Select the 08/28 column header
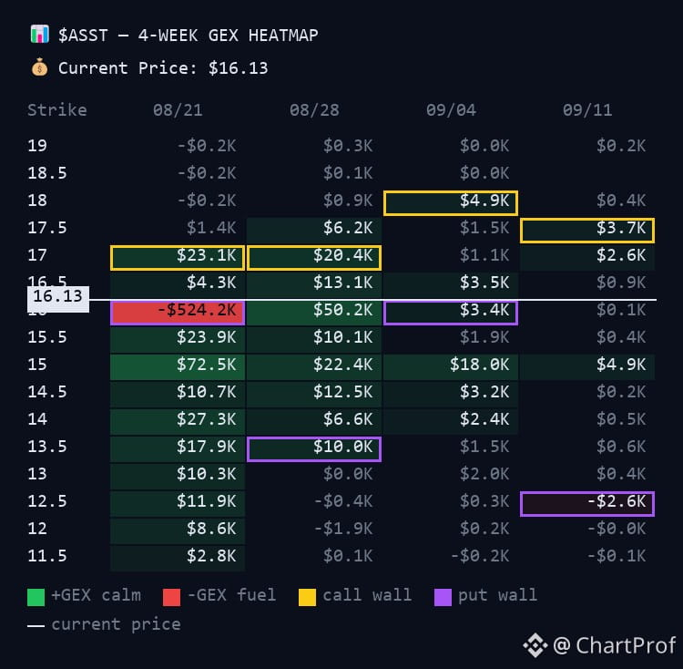The image size is (683, 669). (x=314, y=110)
